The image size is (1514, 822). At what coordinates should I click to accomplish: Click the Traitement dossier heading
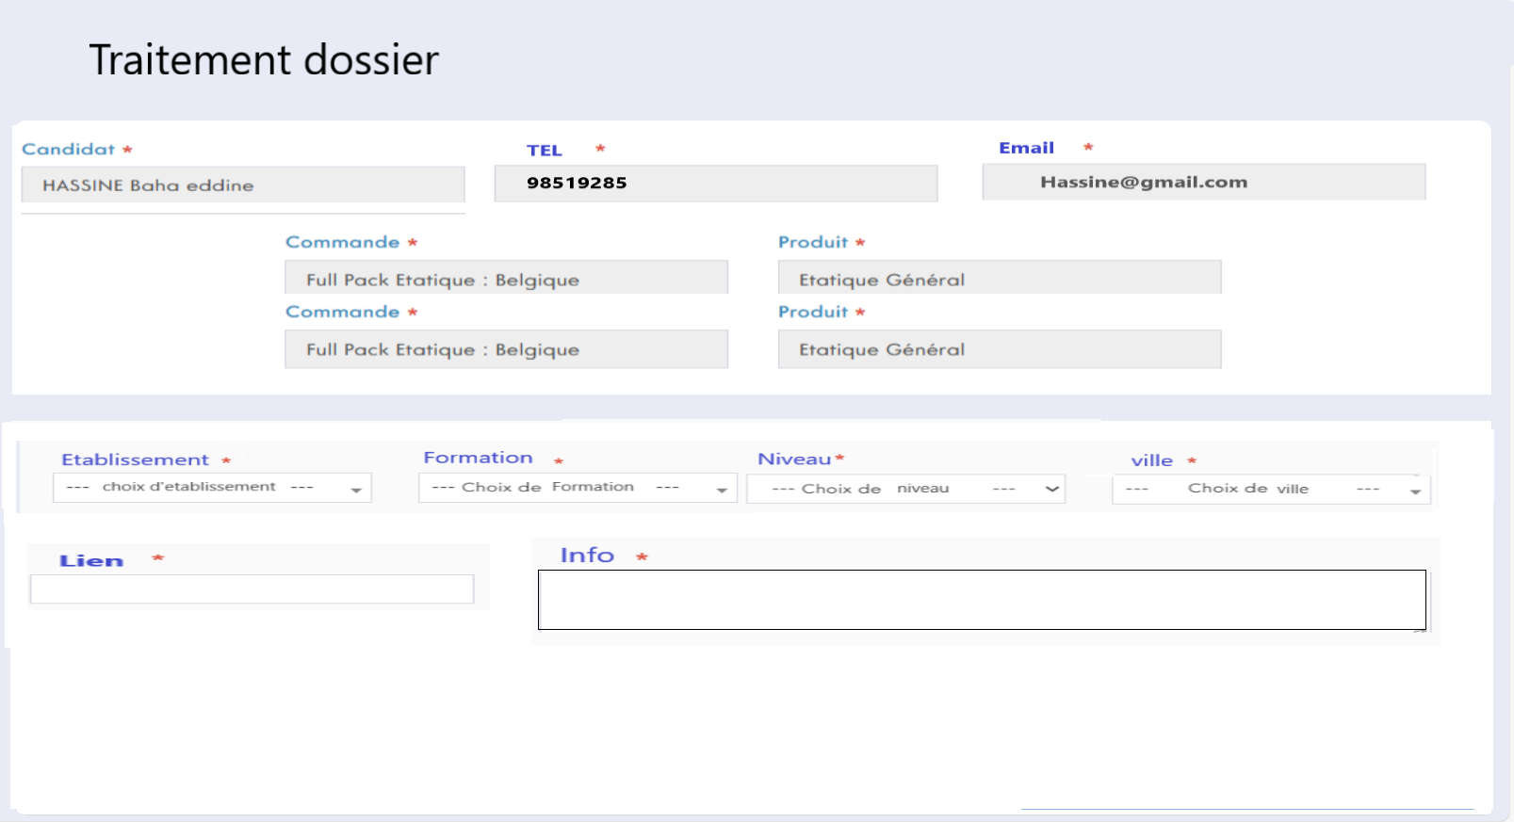pyautogui.click(x=264, y=60)
